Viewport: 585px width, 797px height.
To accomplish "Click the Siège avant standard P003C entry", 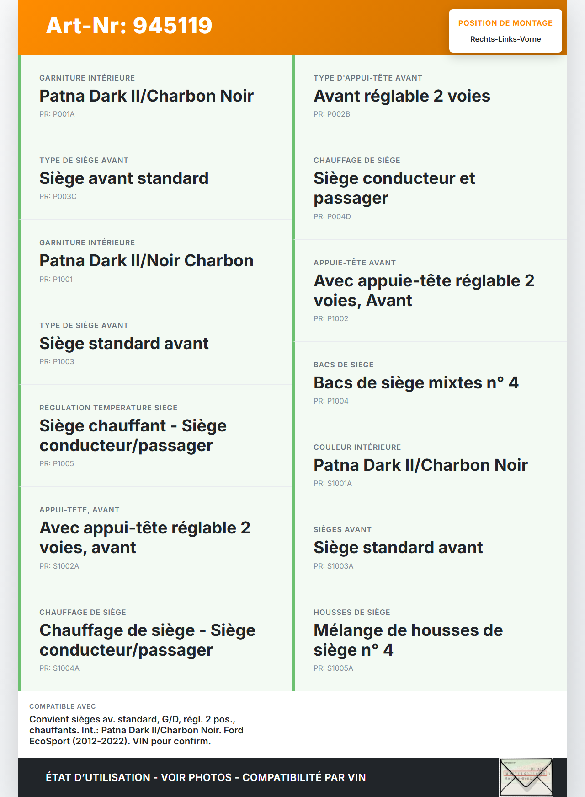I will click(x=156, y=178).
